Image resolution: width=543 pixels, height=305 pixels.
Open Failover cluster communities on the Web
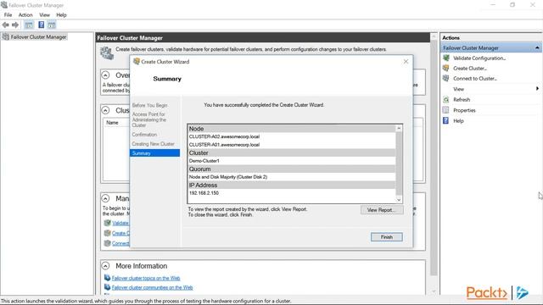click(152, 287)
